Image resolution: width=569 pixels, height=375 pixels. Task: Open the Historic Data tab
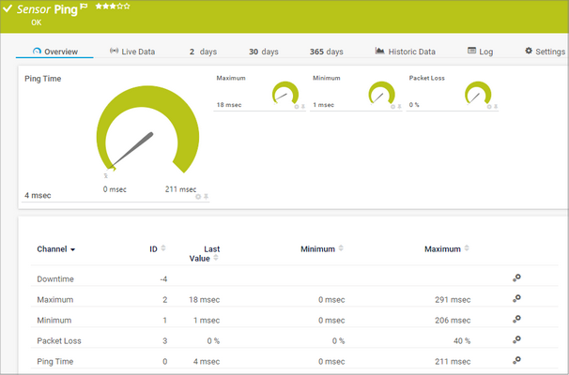[x=406, y=52]
